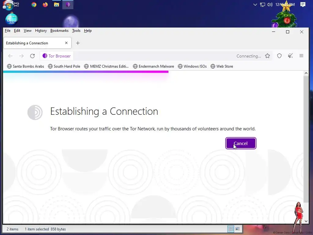Viewport: 313px width, 235px height.
Task: Open a new tab with plus button
Action: [78, 43]
